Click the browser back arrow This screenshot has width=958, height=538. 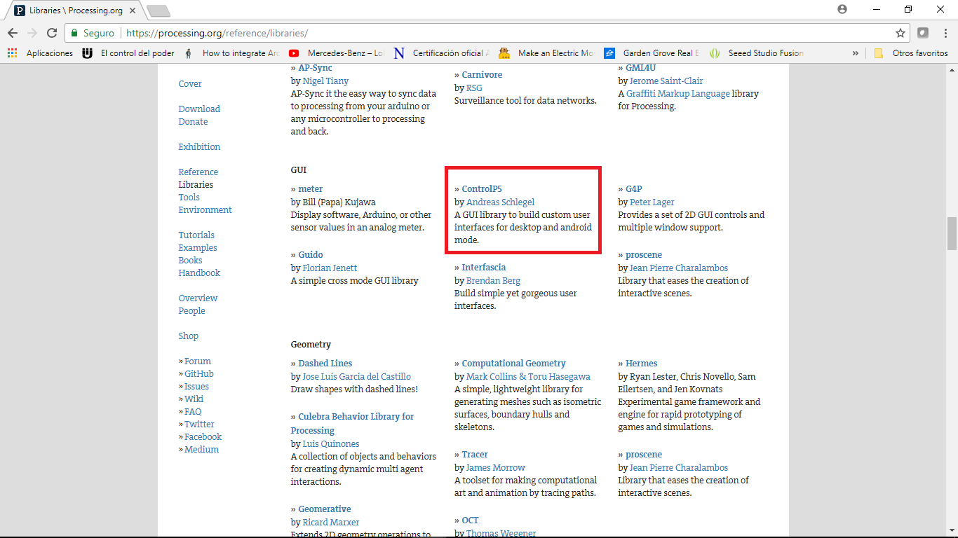[x=13, y=33]
